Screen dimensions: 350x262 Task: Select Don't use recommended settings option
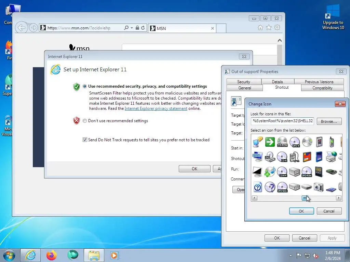[85, 121]
